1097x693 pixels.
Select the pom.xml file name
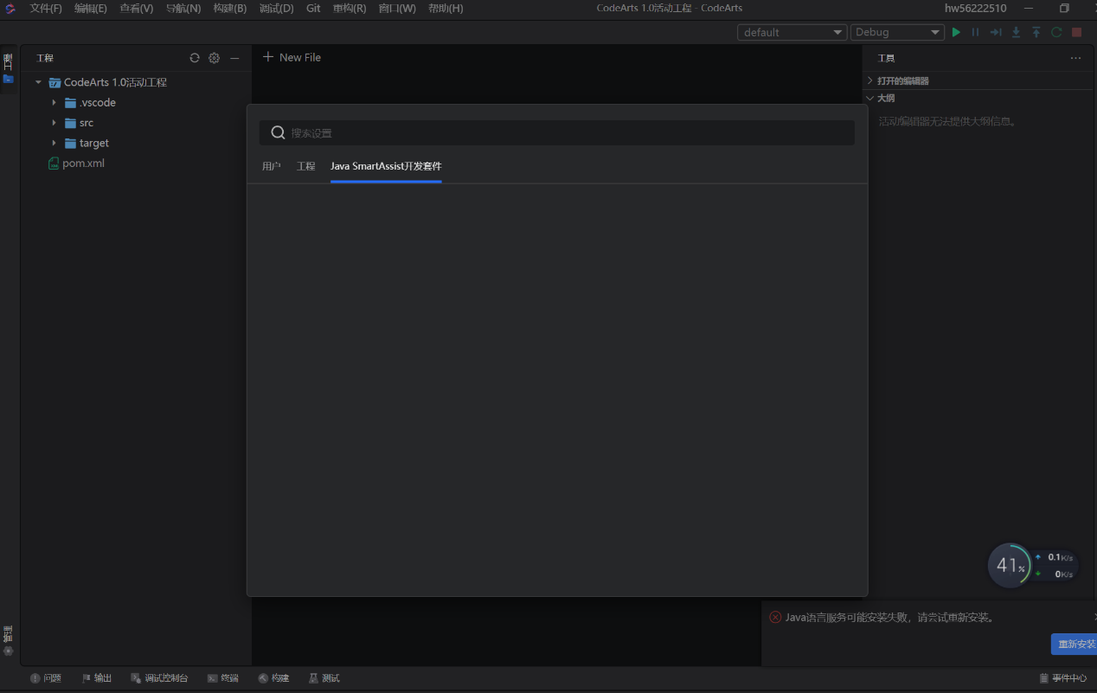tap(83, 164)
